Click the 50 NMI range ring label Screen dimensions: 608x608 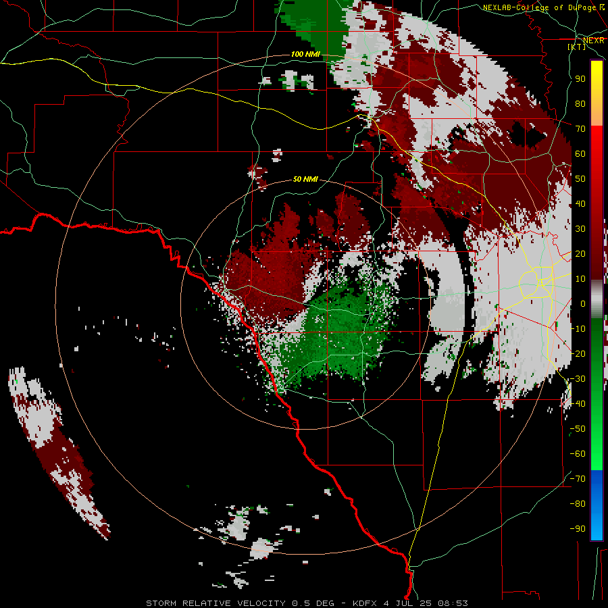(305, 179)
